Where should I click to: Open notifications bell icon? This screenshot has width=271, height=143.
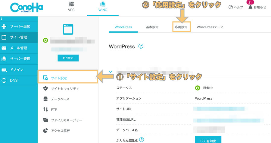point(250,7)
